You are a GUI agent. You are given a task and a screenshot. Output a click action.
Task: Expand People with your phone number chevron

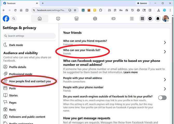[x=165, y=89]
